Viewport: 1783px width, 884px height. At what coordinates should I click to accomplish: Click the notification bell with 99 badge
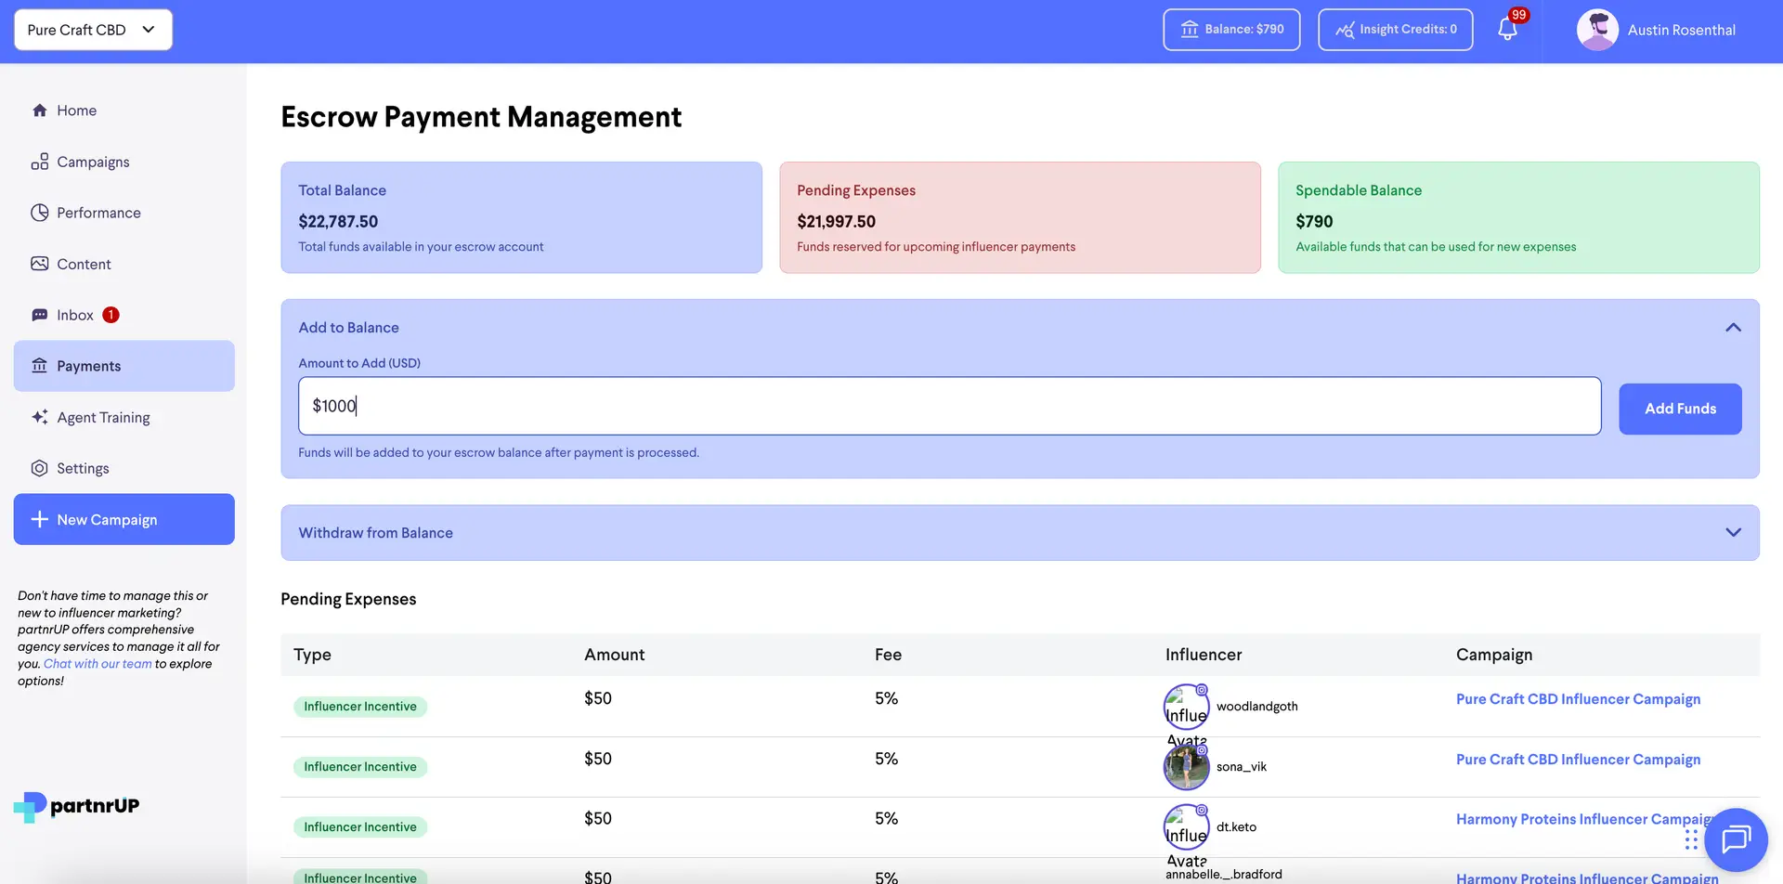(1505, 29)
